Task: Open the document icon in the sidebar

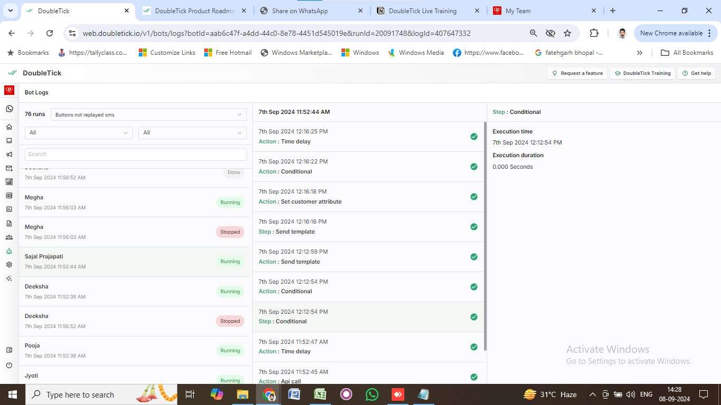Action: click(9, 224)
